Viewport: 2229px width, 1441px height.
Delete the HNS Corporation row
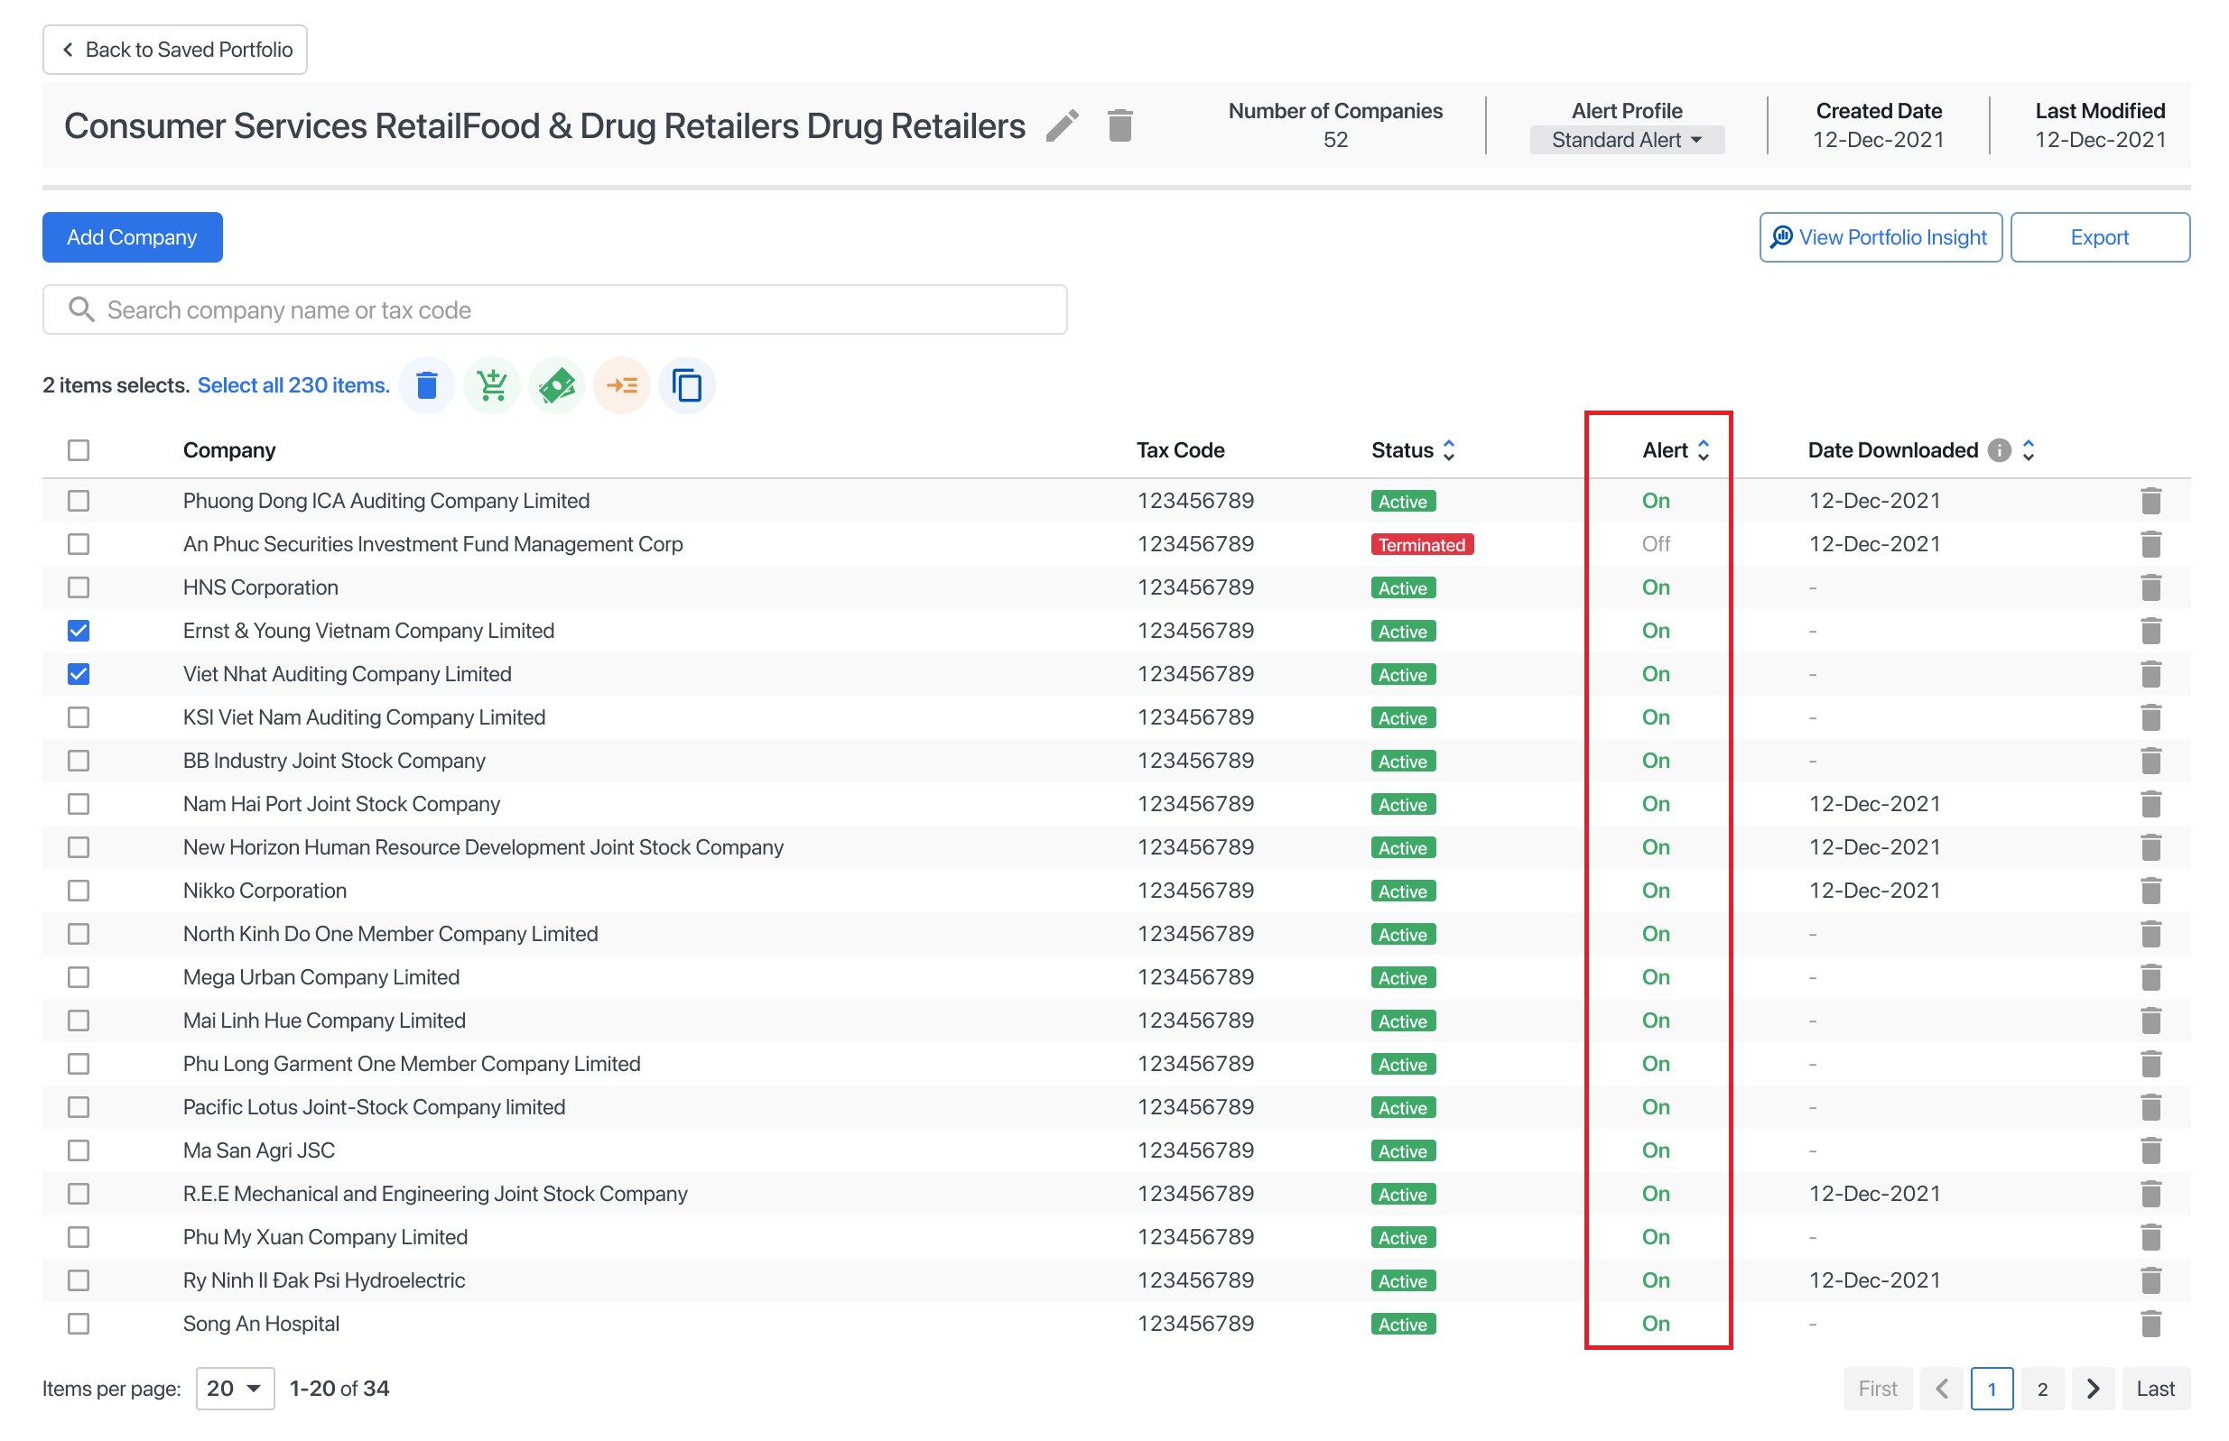pos(2150,587)
